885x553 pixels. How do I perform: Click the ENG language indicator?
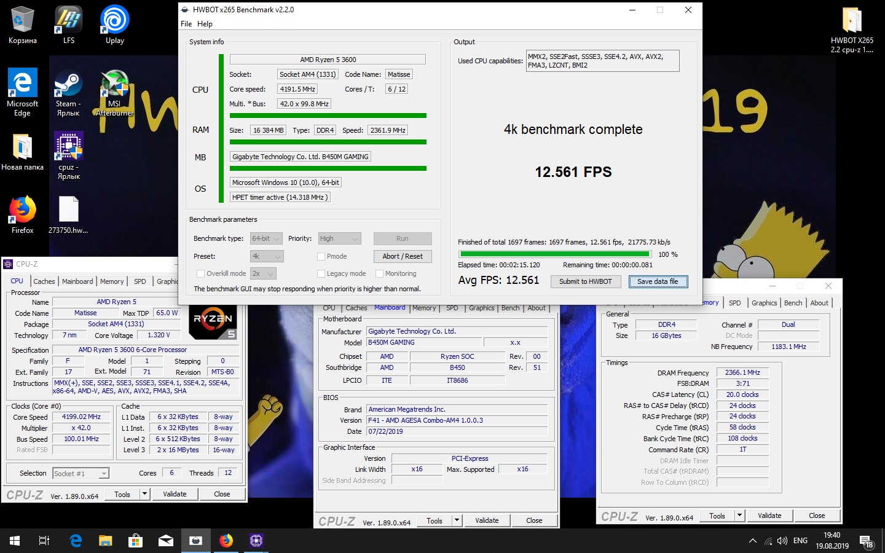[x=800, y=541]
